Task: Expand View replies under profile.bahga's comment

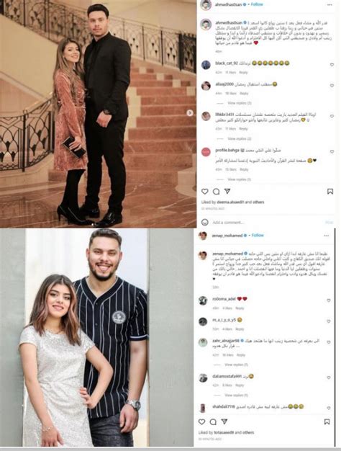Action: pos(239,179)
